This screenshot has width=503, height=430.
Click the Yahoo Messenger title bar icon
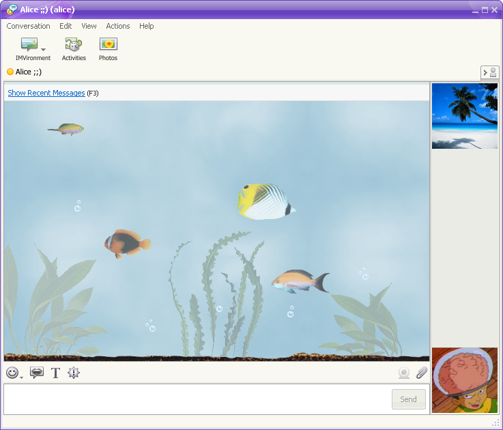[x=12, y=10]
